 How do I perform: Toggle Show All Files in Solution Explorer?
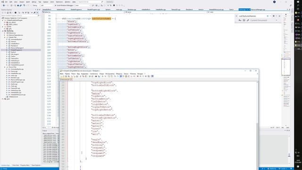pyautogui.click(x=28, y=13)
